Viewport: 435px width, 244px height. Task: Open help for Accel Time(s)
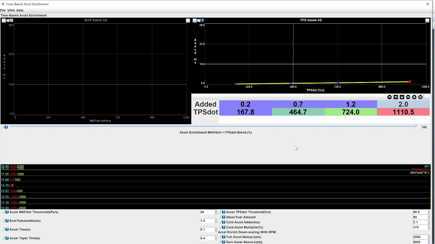[x=7, y=229]
